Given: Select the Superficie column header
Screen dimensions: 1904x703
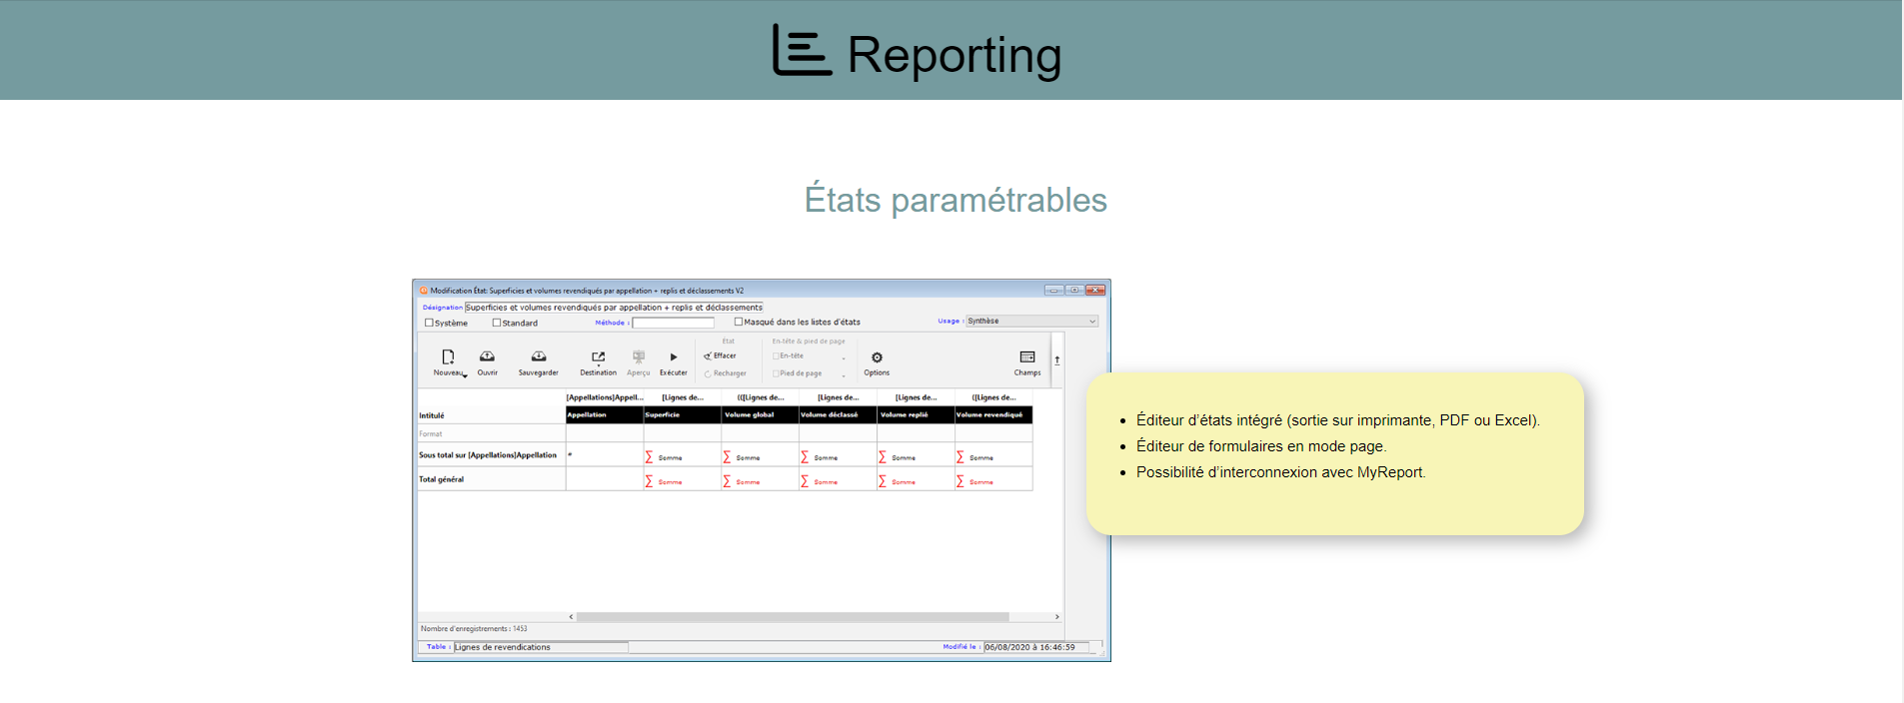Looking at the screenshot, I should pyautogui.click(x=683, y=414).
